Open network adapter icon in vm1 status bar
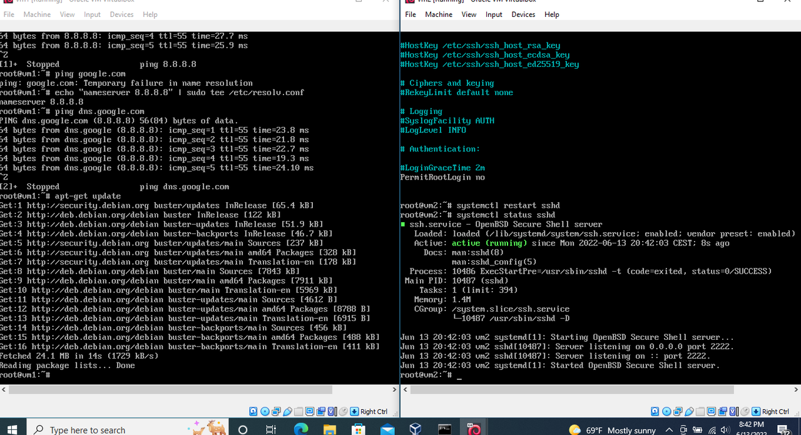Viewport: 801px width, 435px height. click(x=276, y=411)
